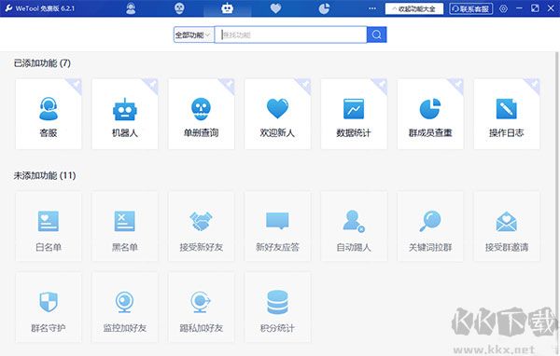Add the 积分统计 database feature
Screen dimensions: 560x356
pyautogui.click(x=277, y=308)
